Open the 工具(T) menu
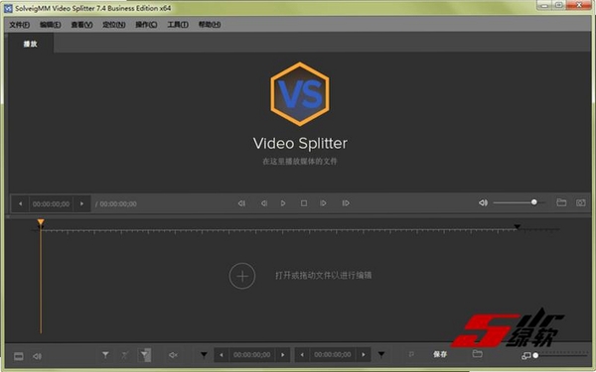Screen dimensions: 596x372 click(x=178, y=25)
